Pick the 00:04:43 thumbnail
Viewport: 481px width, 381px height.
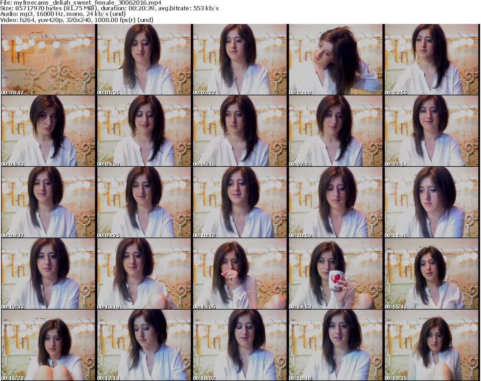(48, 131)
